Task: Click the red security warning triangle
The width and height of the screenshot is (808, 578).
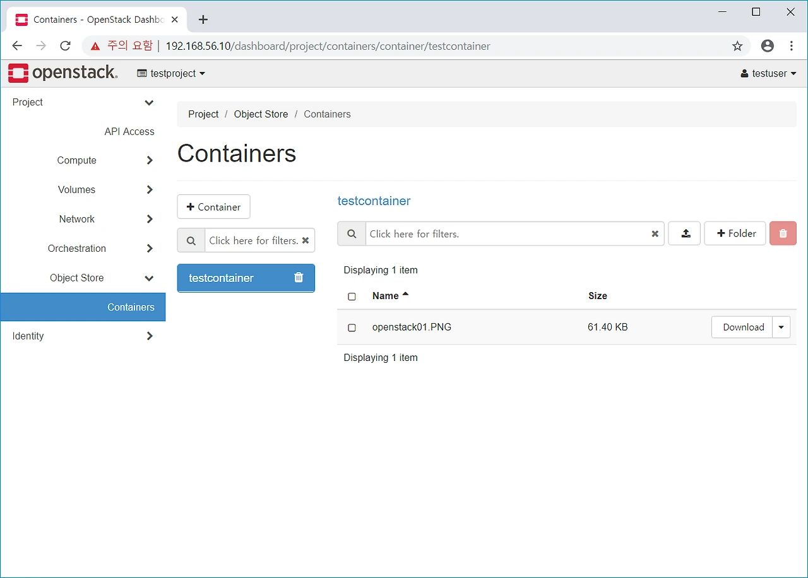Action: pyautogui.click(x=95, y=46)
